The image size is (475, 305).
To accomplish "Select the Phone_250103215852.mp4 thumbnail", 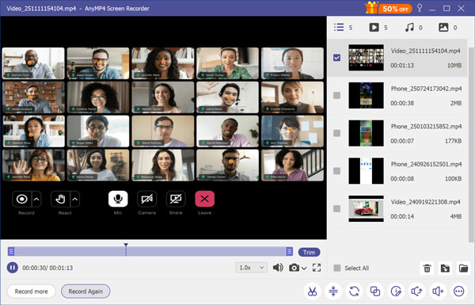I will 366,133.
